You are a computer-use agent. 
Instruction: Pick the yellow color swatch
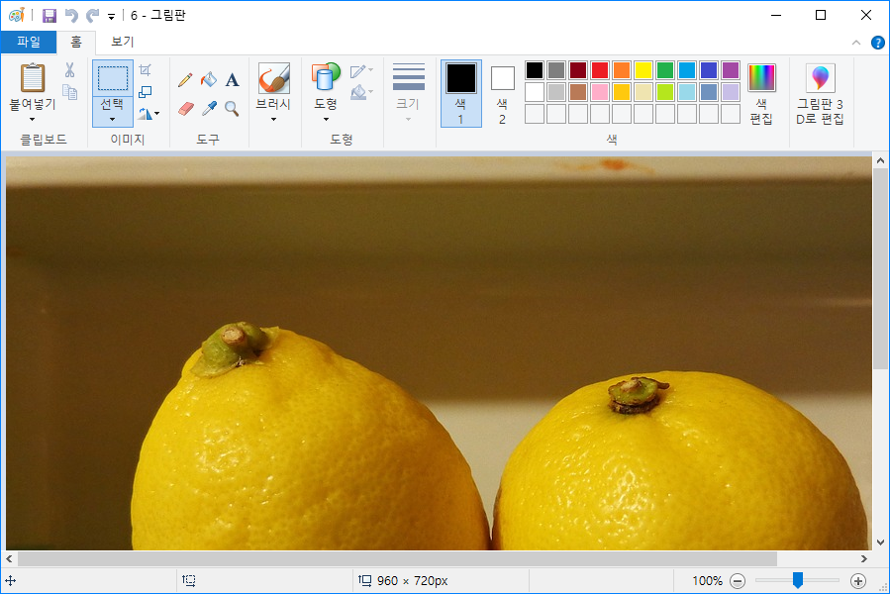click(x=643, y=70)
